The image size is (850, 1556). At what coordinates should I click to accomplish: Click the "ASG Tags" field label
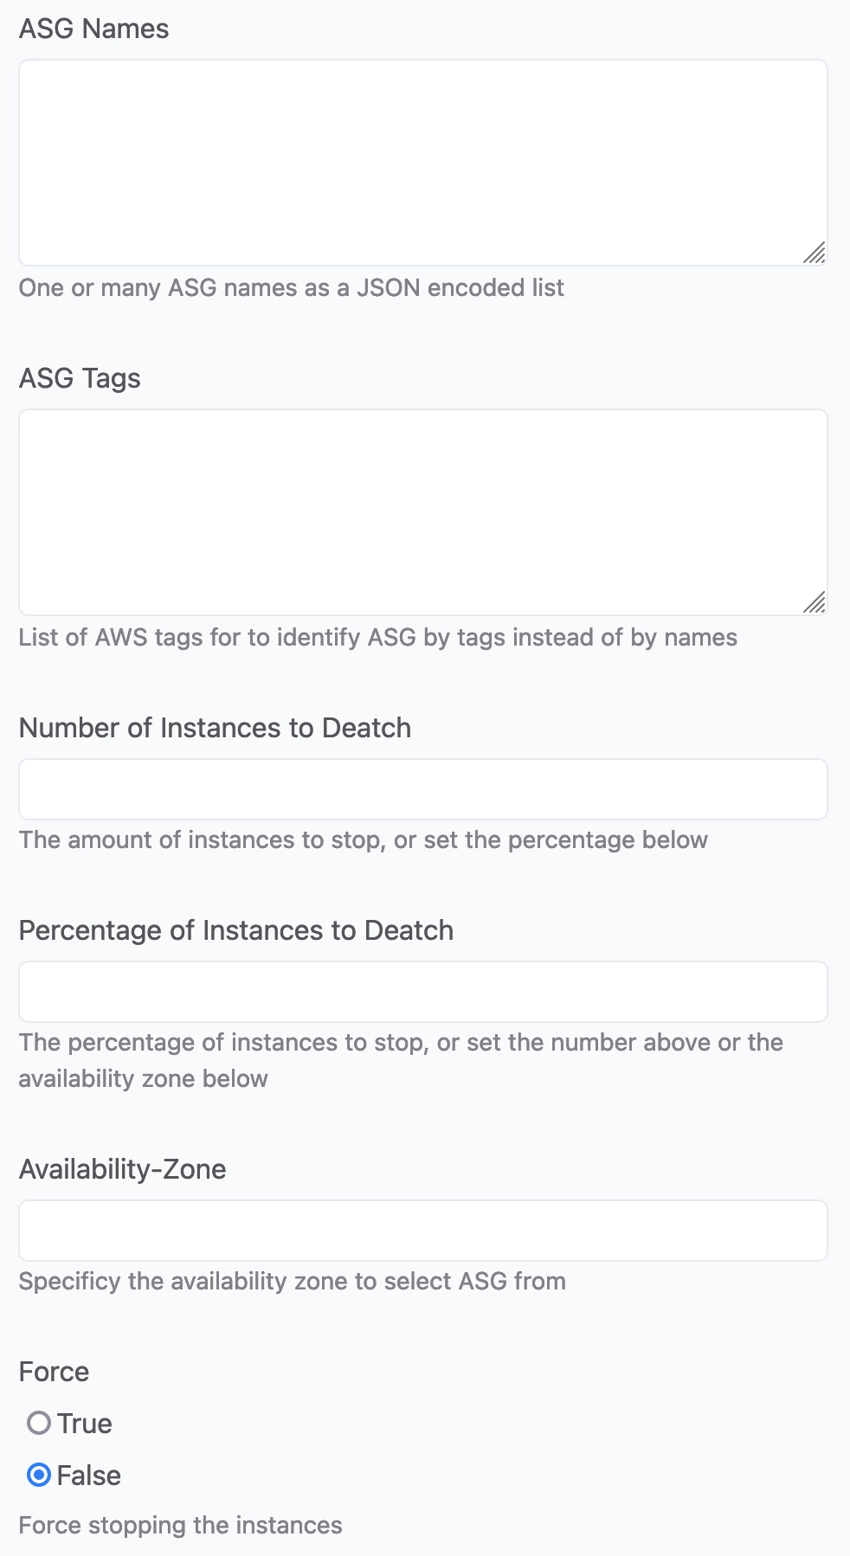click(x=80, y=379)
